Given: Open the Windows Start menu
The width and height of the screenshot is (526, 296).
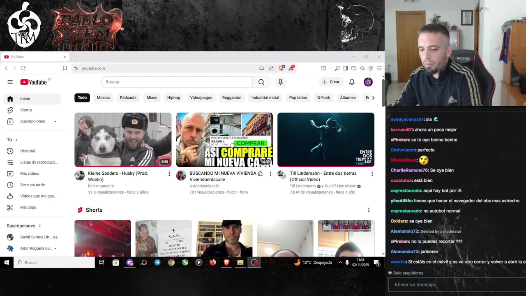Looking at the screenshot, I should coord(7,262).
